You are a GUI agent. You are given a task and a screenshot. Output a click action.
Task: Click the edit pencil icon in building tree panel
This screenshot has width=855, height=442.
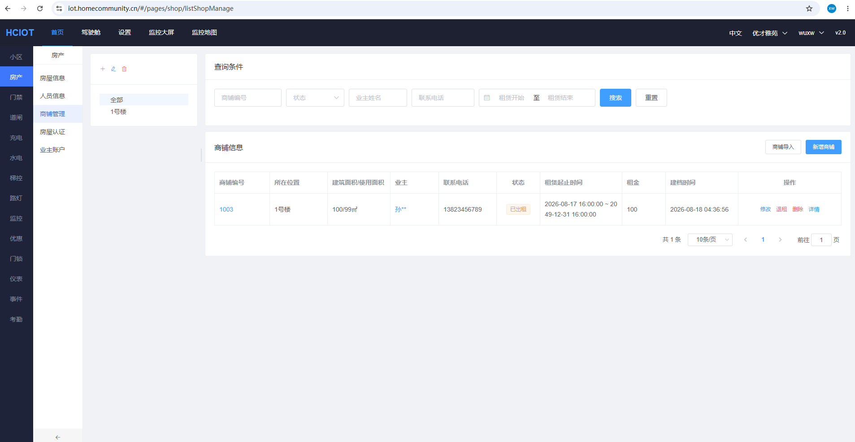click(x=113, y=69)
